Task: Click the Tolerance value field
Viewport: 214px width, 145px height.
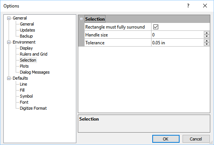Action: (178, 43)
